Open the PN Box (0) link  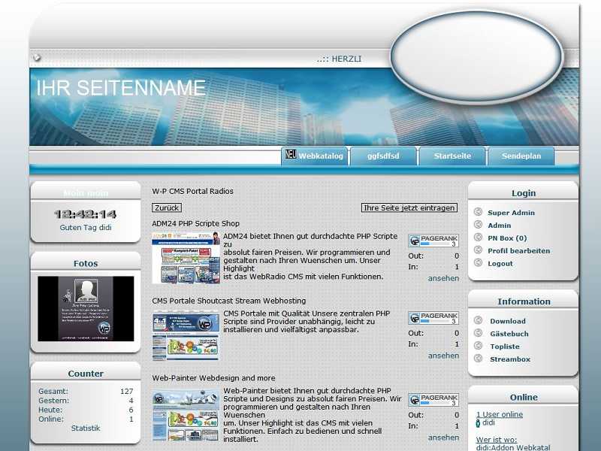(x=507, y=238)
